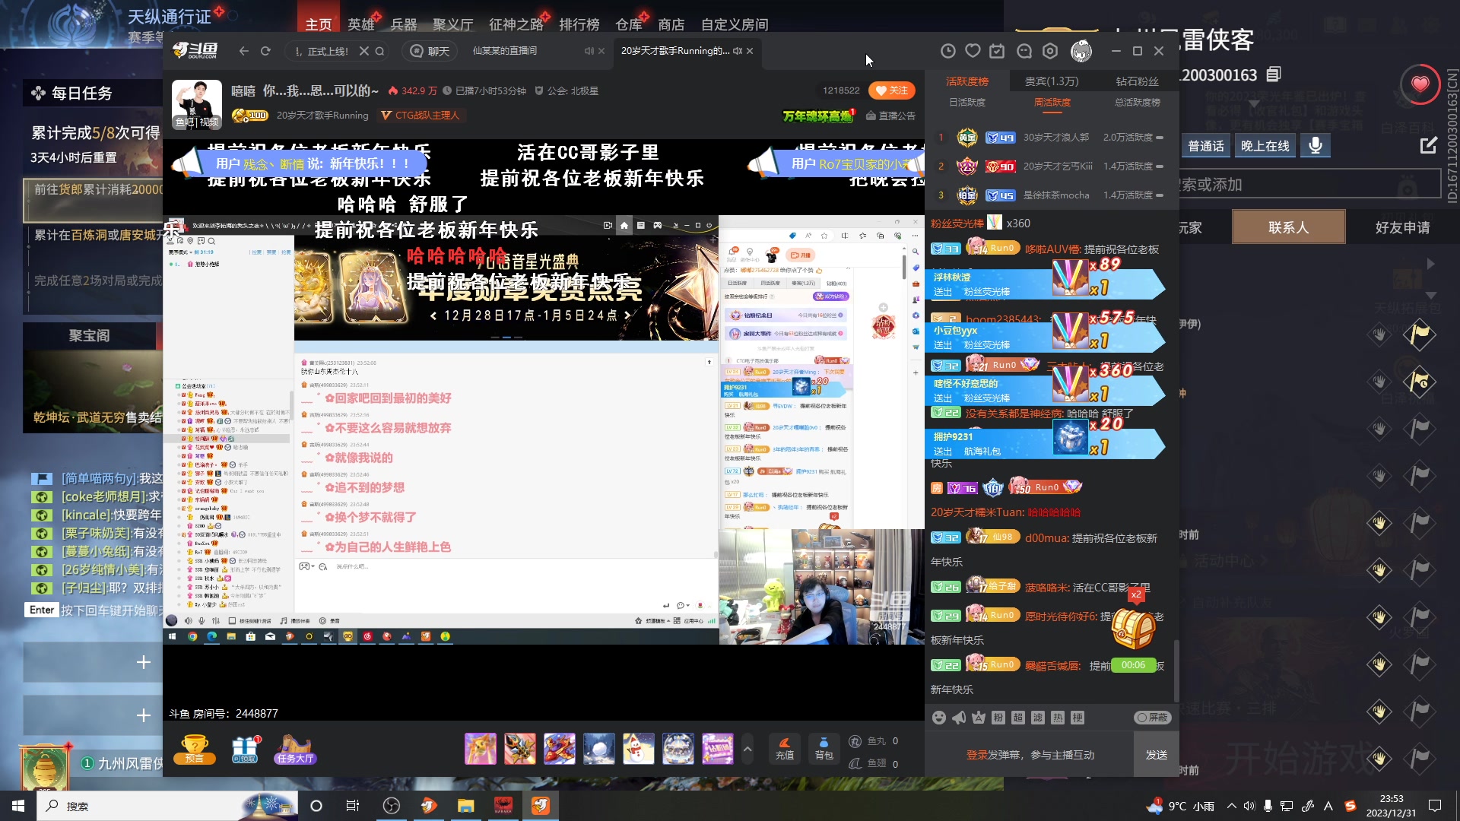Click search magnifier in Douyu top bar

(379, 51)
